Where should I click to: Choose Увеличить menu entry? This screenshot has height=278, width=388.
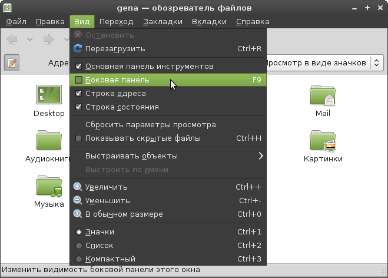[168, 187]
